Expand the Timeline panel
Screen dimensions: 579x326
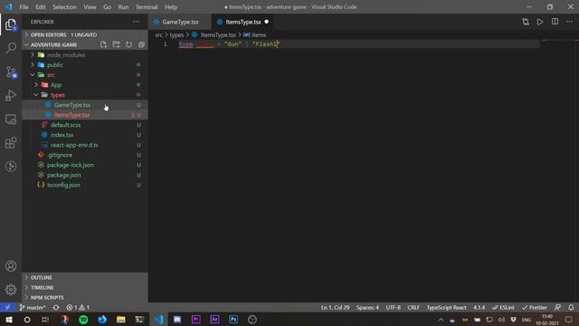tap(84, 287)
